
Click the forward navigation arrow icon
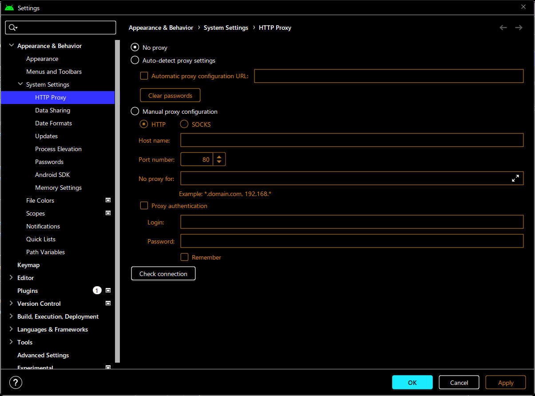tap(519, 28)
